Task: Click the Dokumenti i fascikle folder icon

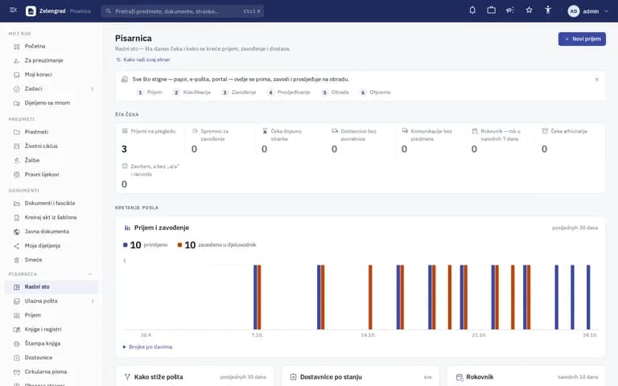Action: pyautogui.click(x=17, y=203)
